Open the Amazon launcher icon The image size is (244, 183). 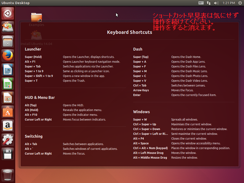[x=8, y=126]
